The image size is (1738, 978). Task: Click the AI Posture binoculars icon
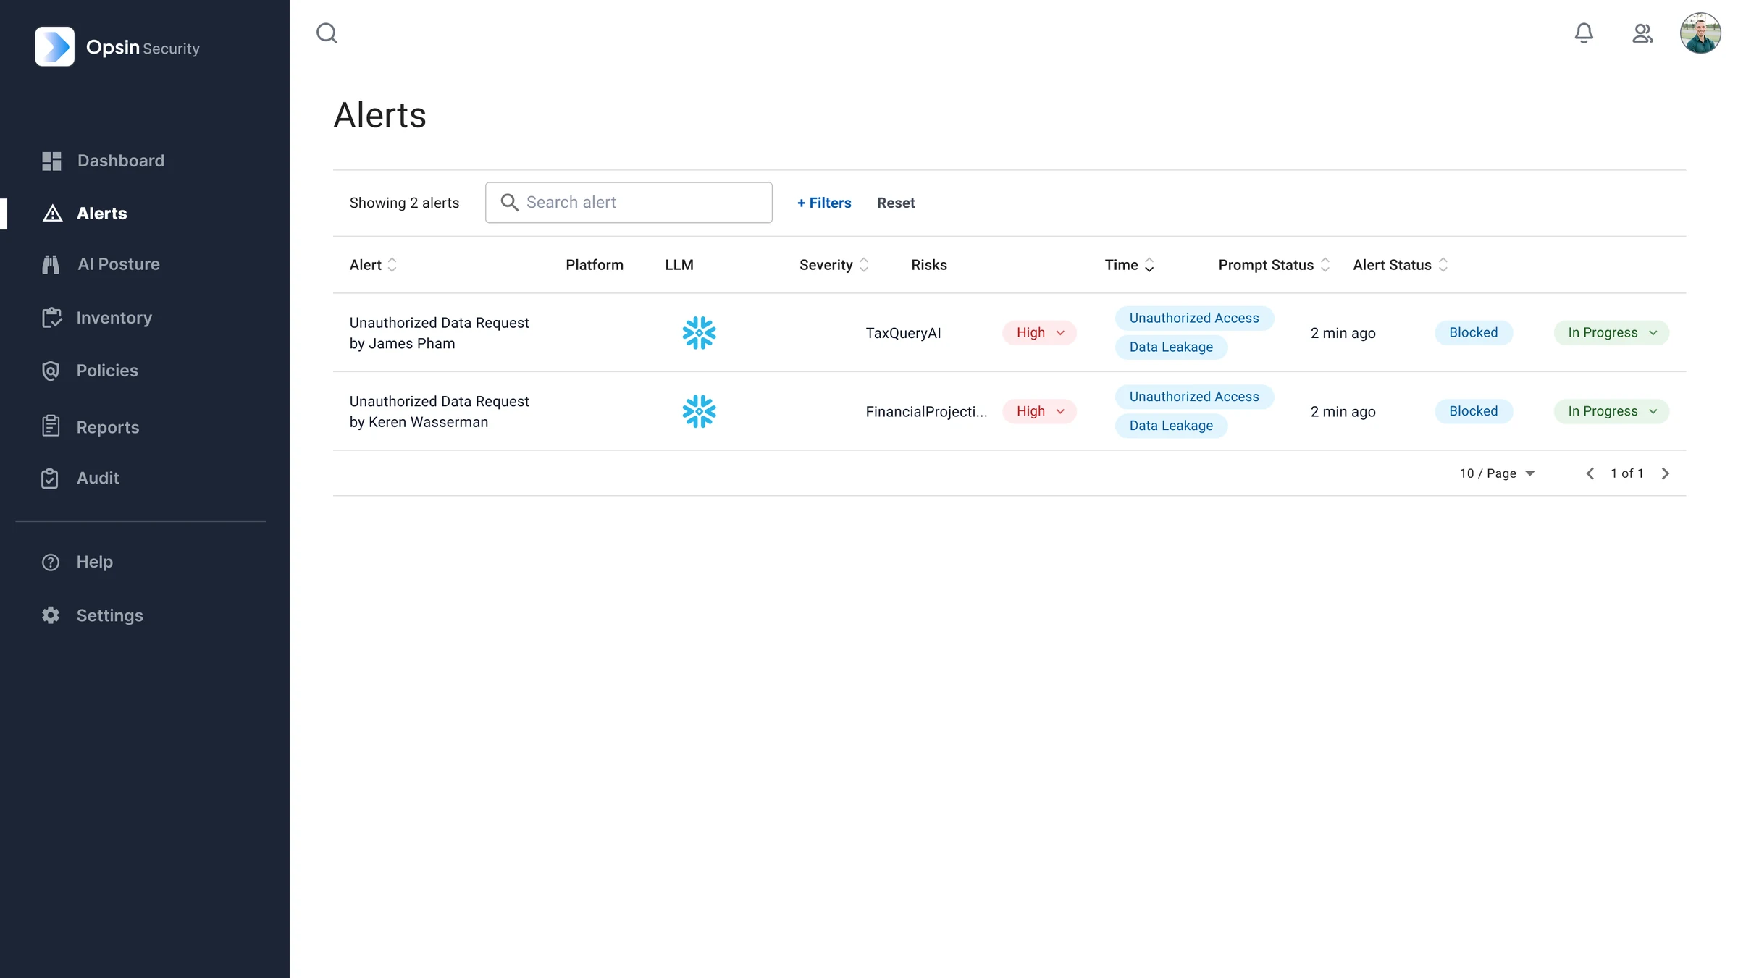tap(51, 264)
